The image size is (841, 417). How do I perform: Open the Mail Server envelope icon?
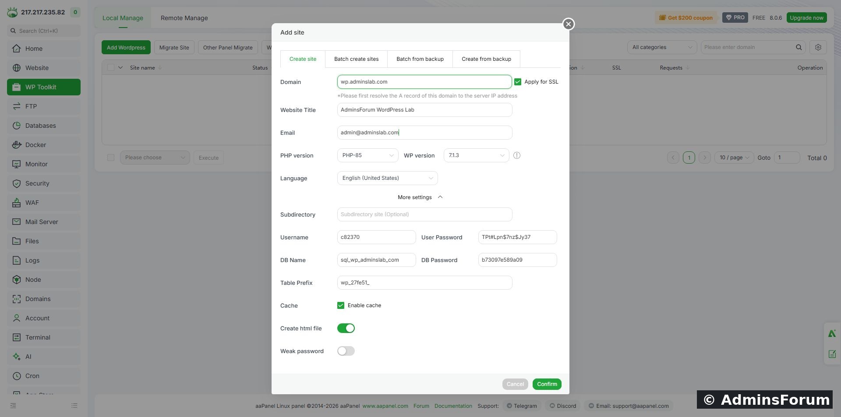coord(17,222)
